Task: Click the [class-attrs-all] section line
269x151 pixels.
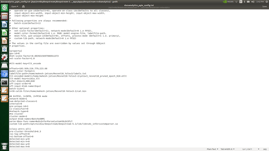Action: click(x=20, y=129)
